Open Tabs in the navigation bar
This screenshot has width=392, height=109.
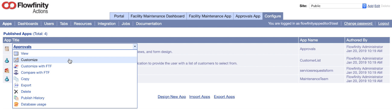pyautogui.click(x=64, y=24)
